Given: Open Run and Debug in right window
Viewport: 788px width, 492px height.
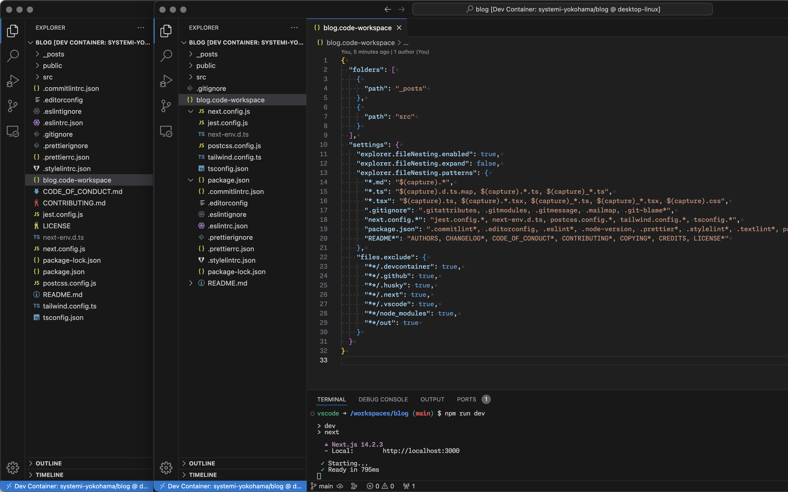Looking at the screenshot, I should point(166,81).
